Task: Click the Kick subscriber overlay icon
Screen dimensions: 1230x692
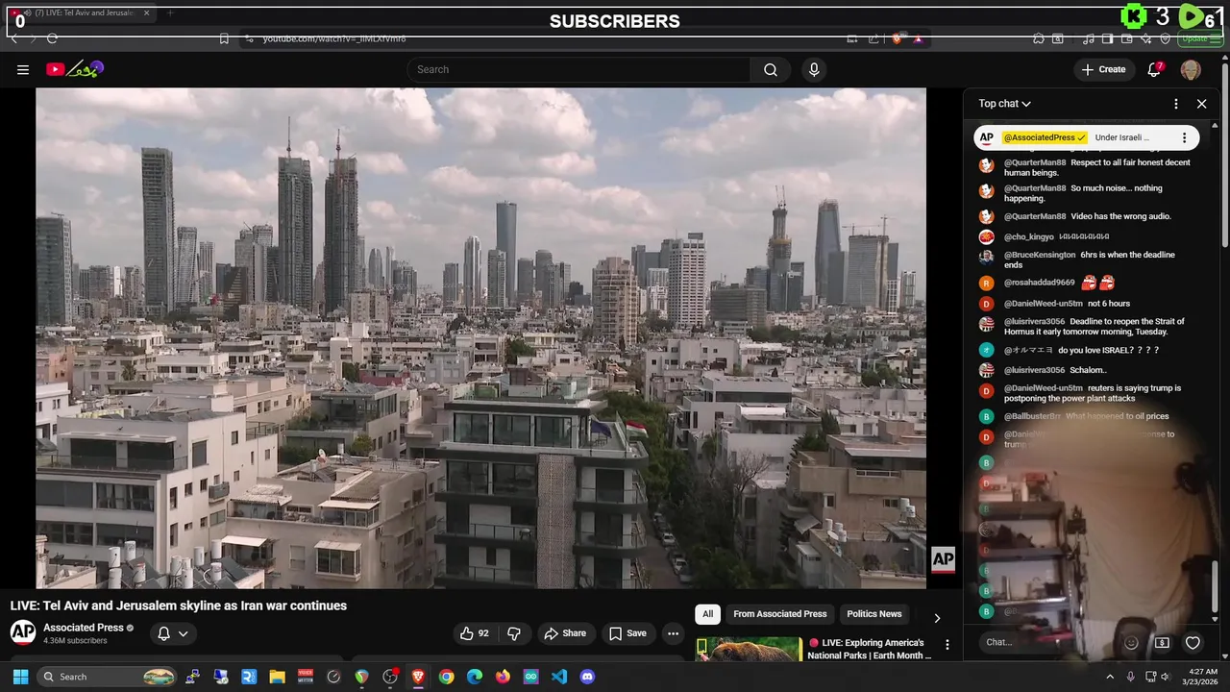Action: point(1134,16)
